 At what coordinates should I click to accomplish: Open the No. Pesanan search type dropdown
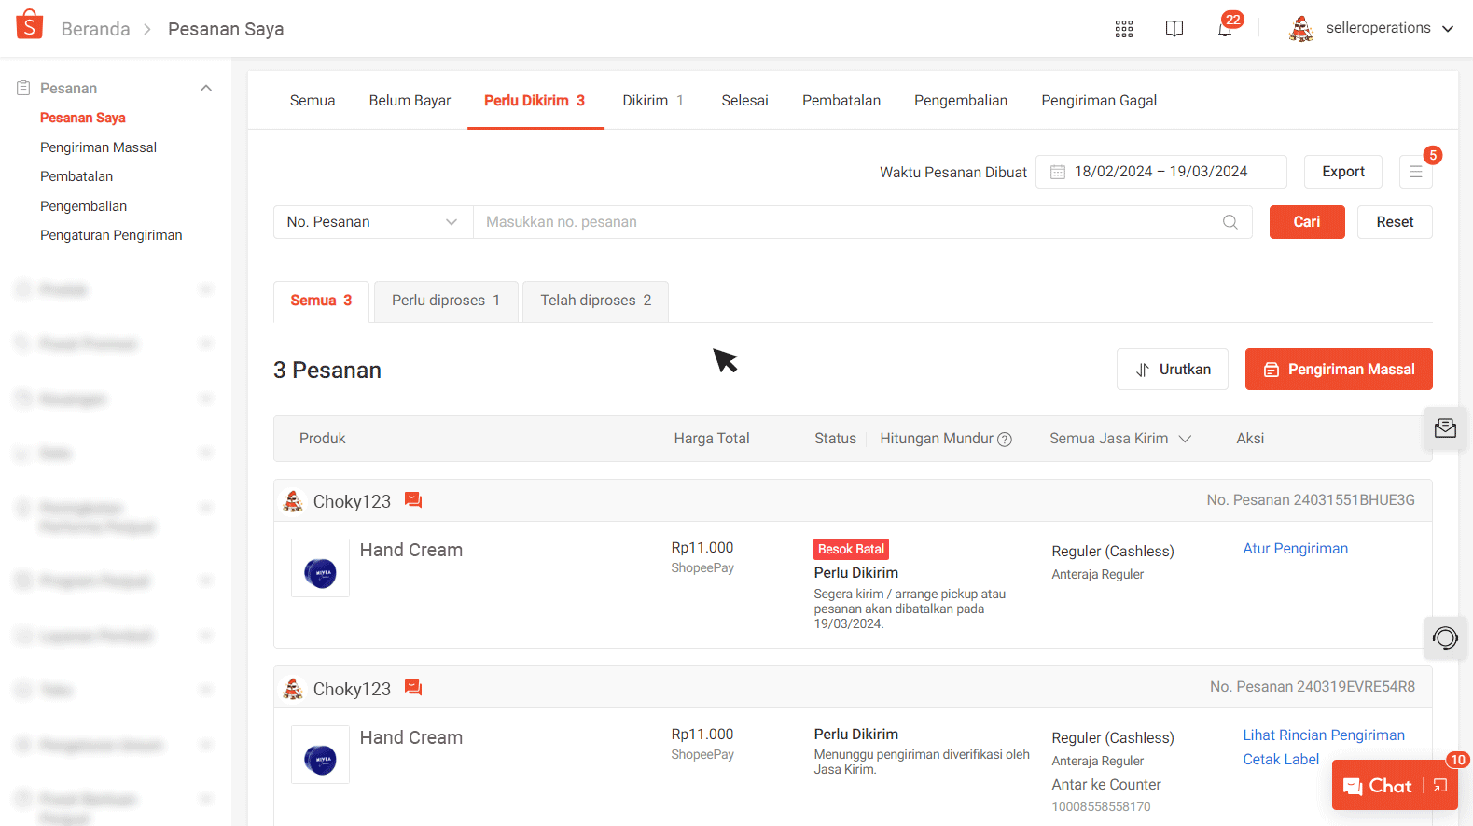[373, 222]
